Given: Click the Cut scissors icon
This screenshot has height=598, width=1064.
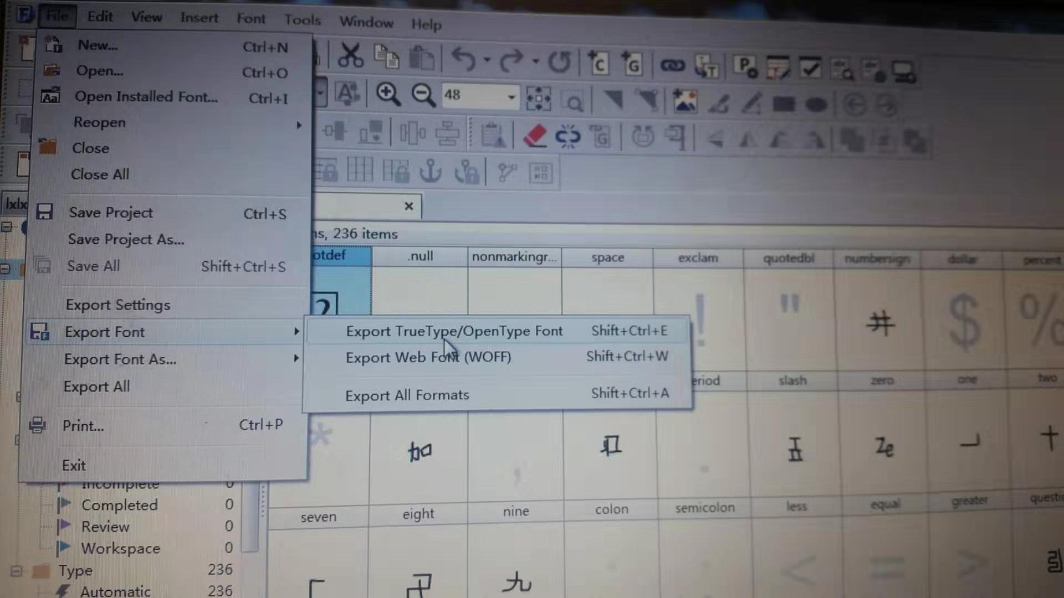Looking at the screenshot, I should [x=350, y=56].
